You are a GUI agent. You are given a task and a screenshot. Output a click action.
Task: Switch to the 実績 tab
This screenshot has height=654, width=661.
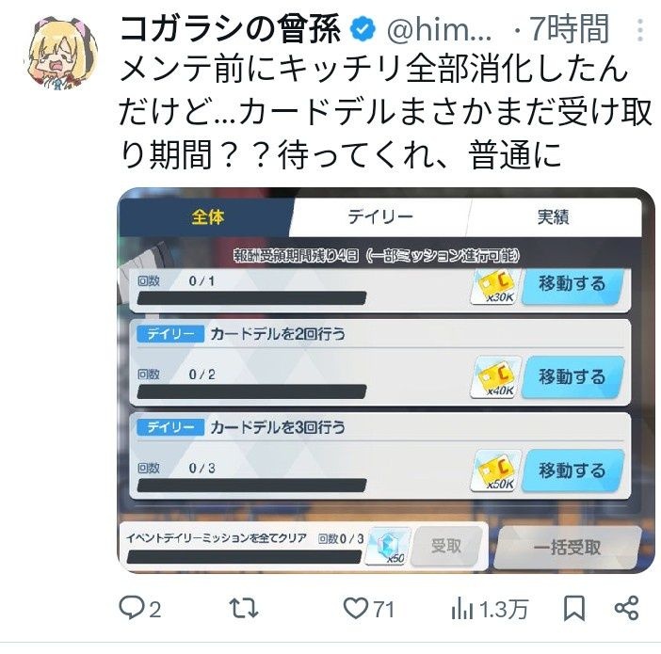[x=553, y=217]
